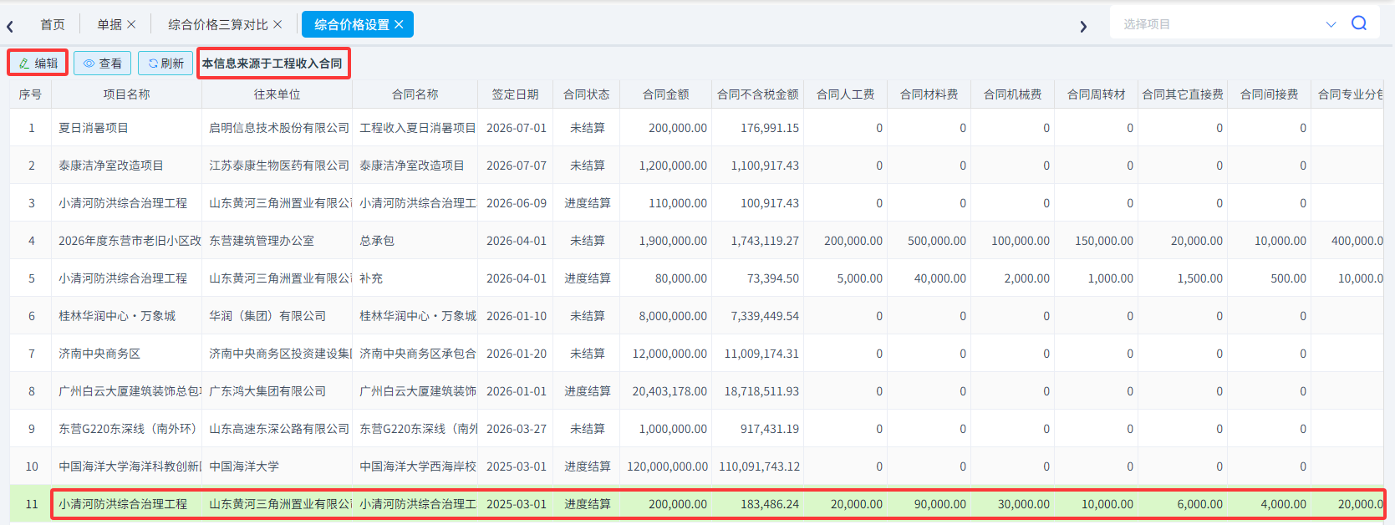Click the amount cell 183,486.24

[x=757, y=504]
